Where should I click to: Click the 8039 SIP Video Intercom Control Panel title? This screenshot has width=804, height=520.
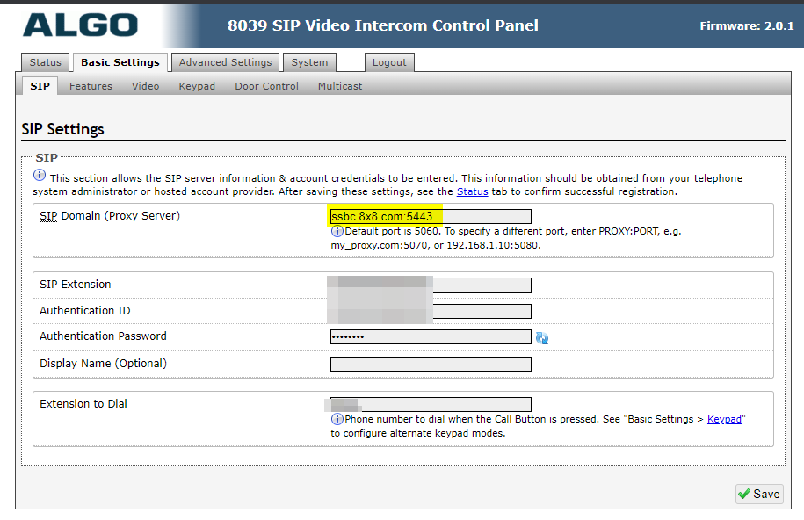pos(383,25)
